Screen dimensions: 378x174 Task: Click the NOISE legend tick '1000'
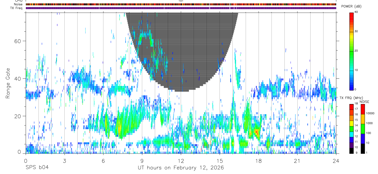[x=370, y=123]
